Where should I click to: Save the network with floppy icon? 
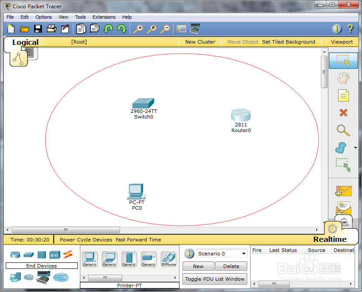[x=38, y=29]
